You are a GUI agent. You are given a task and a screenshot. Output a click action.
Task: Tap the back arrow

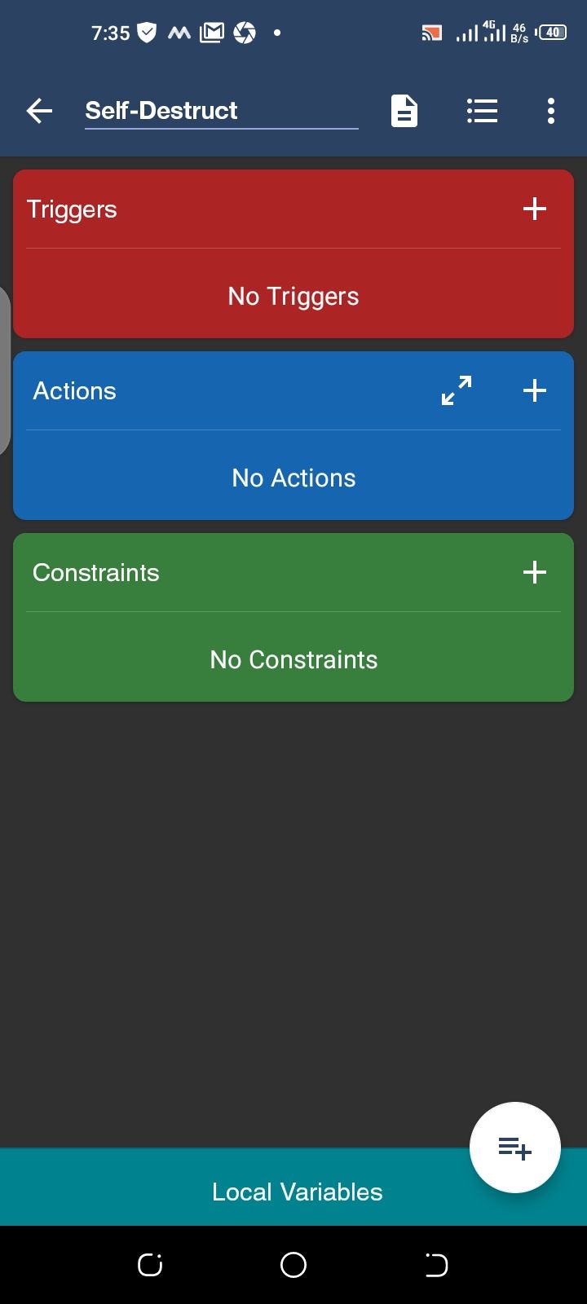click(39, 111)
